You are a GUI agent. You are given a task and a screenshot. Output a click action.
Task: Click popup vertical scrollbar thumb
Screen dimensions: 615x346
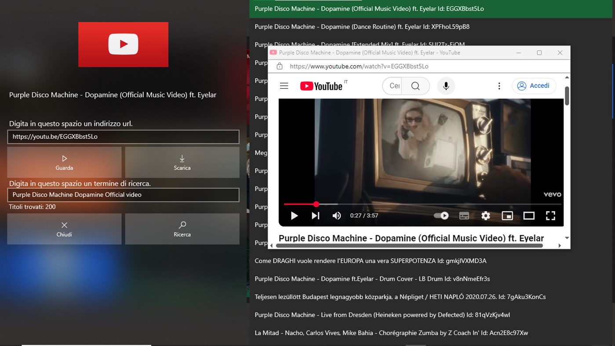[x=567, y=95]
